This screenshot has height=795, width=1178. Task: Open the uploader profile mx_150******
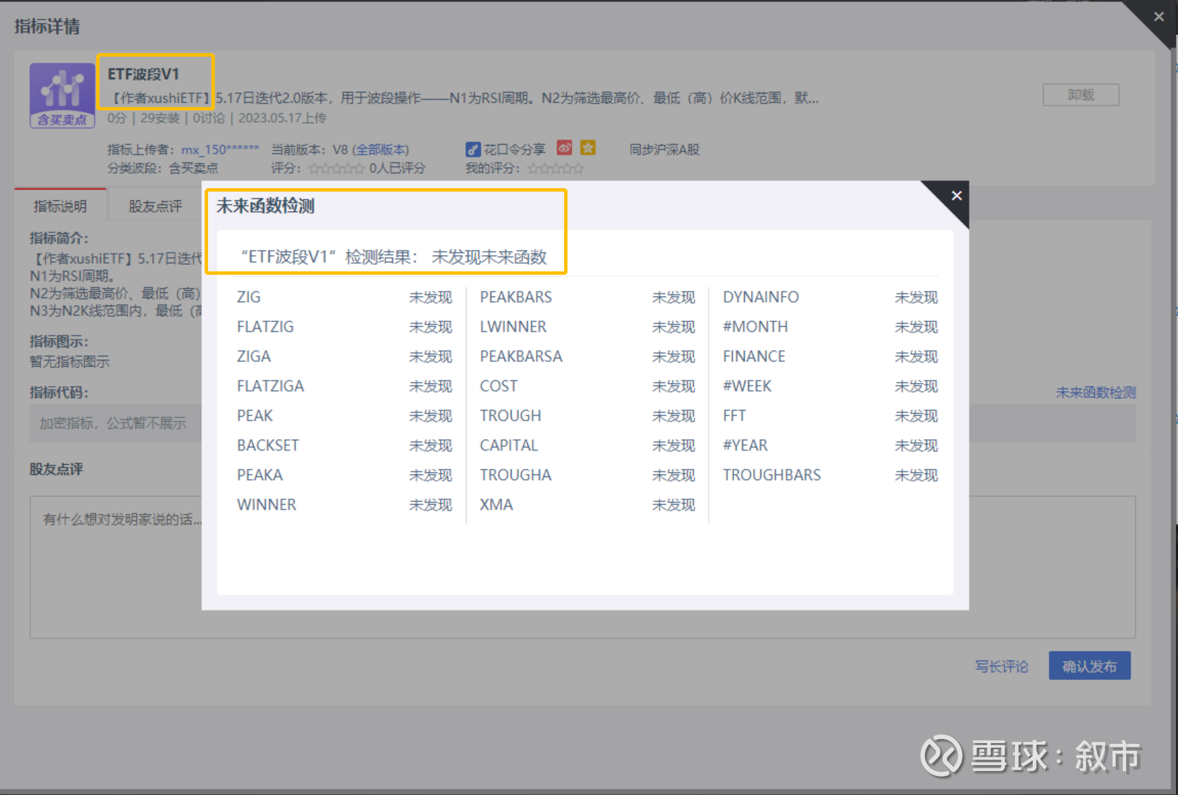(x=220, y=149)
